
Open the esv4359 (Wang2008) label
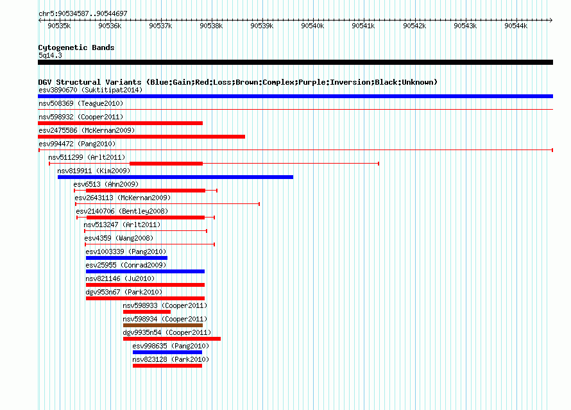[x=119, y=238]
